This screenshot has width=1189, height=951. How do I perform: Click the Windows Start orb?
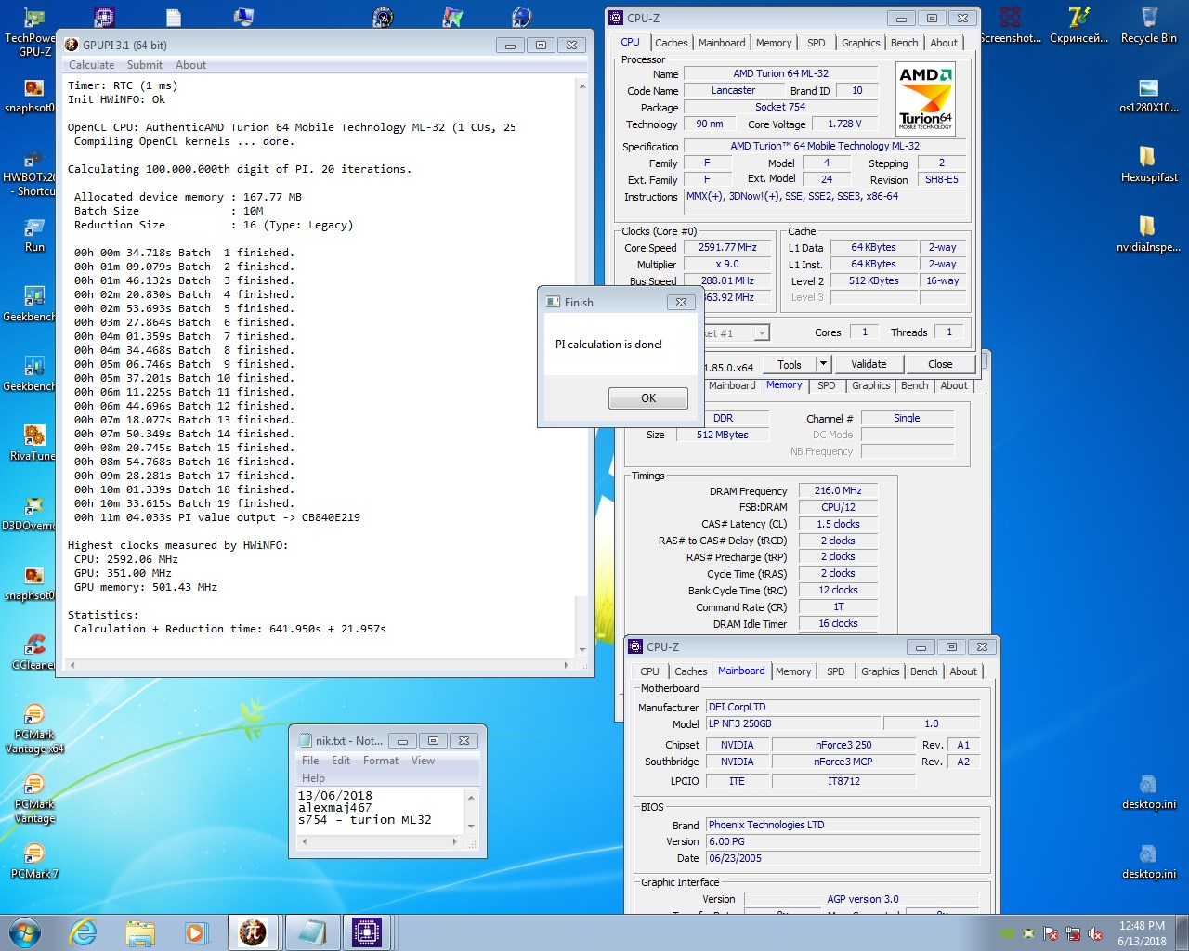click(x=25, y=932)
